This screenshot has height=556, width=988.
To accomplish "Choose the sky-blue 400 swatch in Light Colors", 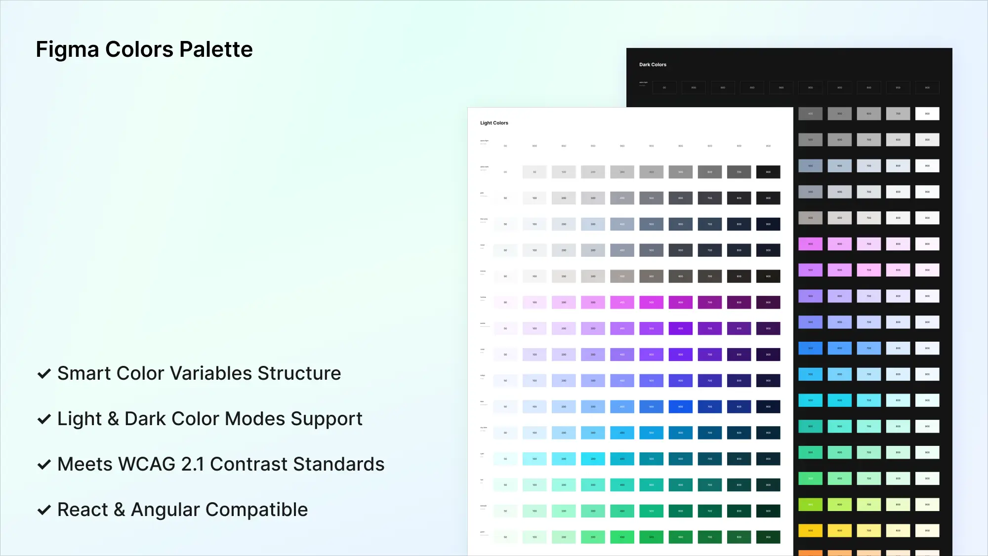I will [x=622, y=433].
